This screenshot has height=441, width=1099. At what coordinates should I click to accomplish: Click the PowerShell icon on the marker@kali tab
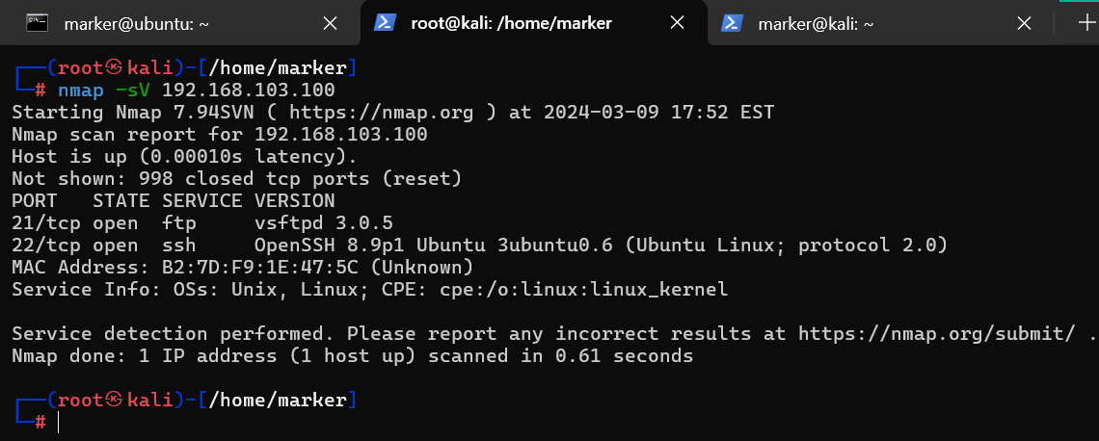pyautogui.click(x=732, y=23)
